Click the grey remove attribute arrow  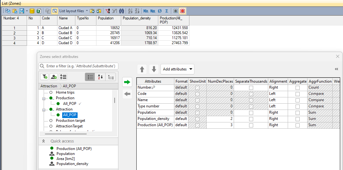(127, 94)
